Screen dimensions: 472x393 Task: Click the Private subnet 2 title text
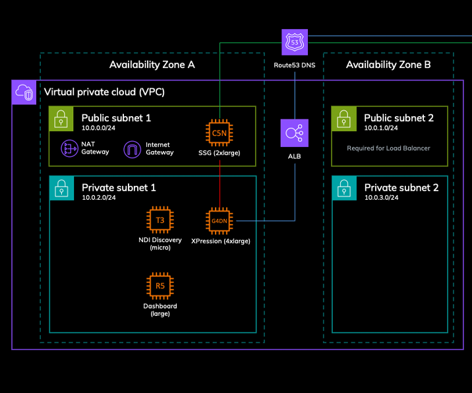[x=401, y=188]
